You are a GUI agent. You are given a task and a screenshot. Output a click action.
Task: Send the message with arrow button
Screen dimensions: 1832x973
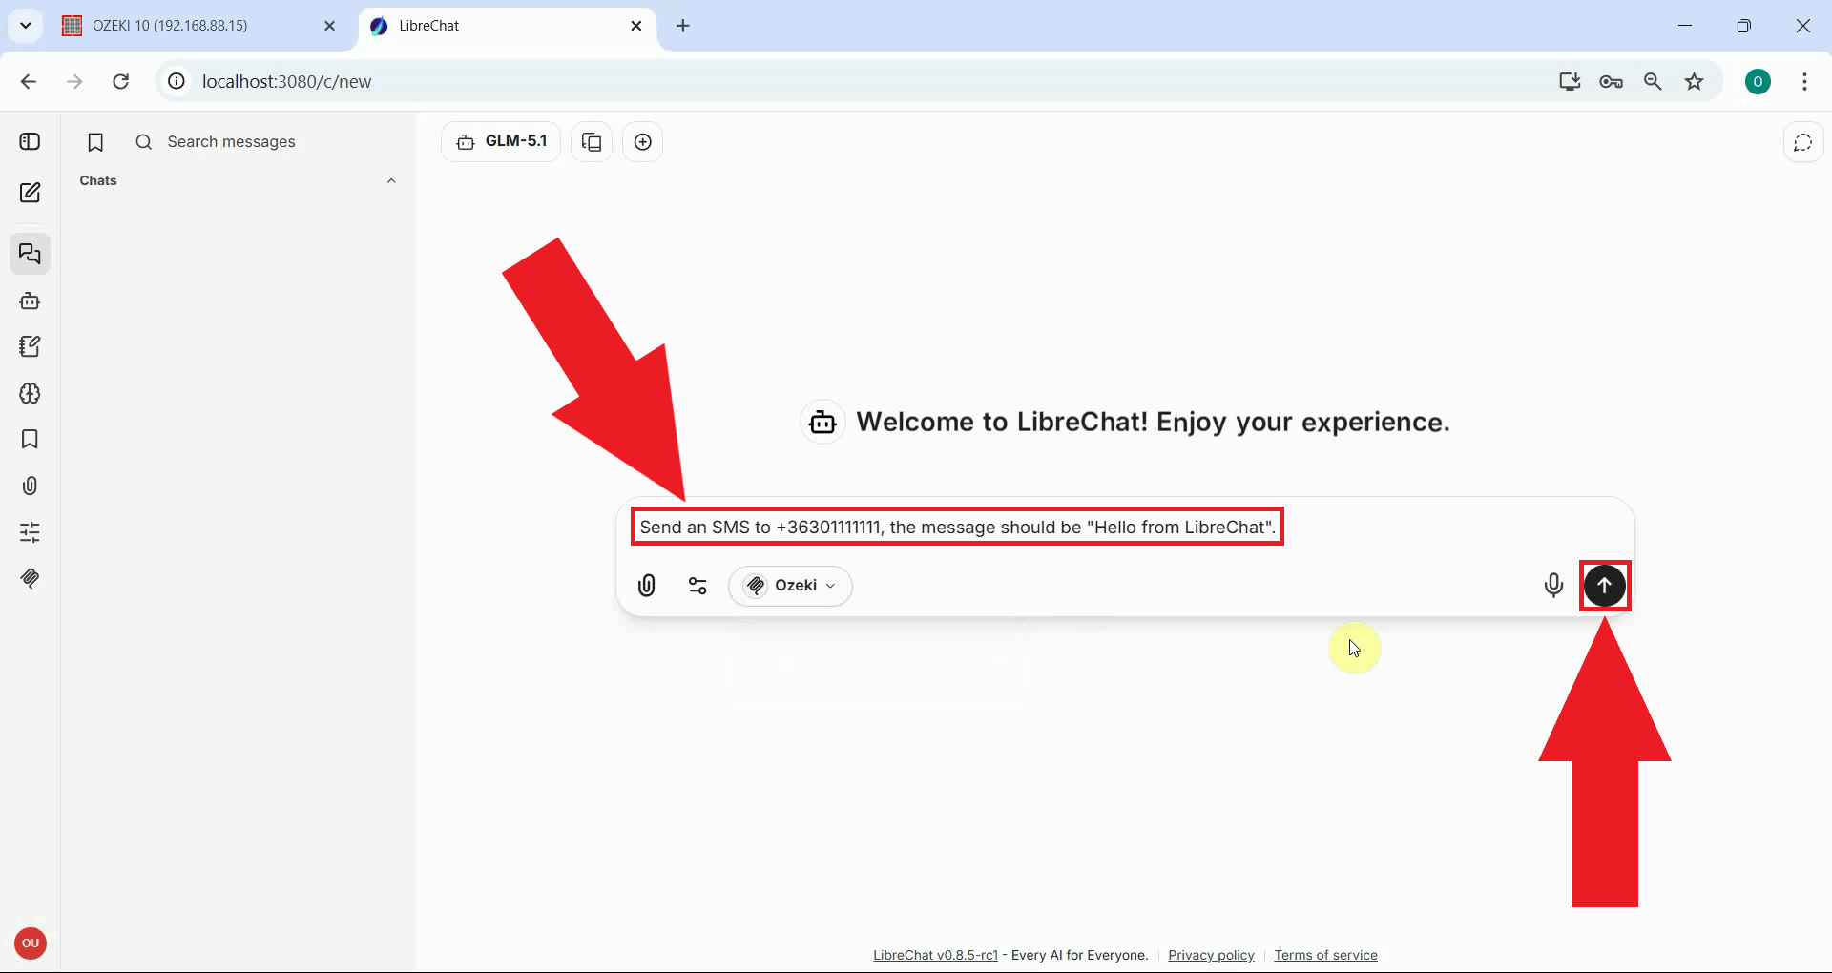1605,585
